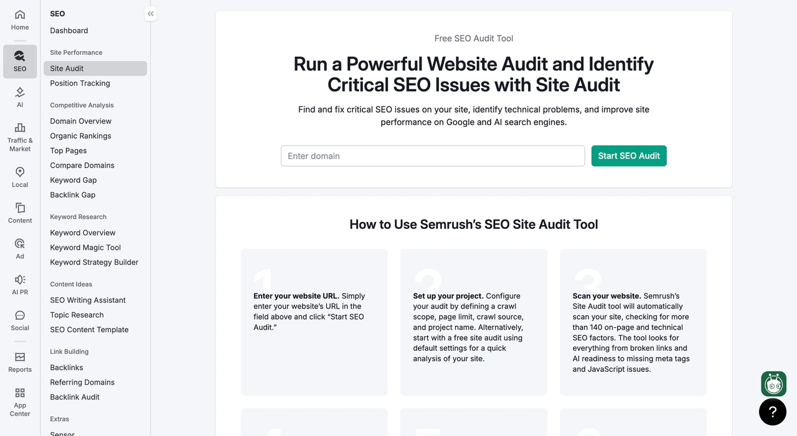Open Organic Rankings

click(81, 136)
